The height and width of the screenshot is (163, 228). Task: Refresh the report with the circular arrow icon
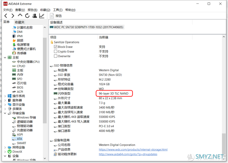tap(27, 16)
